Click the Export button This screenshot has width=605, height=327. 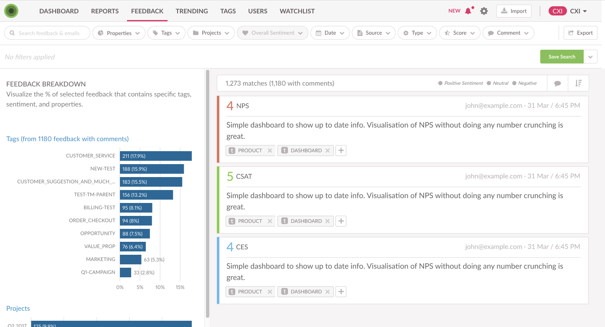(x=580, y=33)
